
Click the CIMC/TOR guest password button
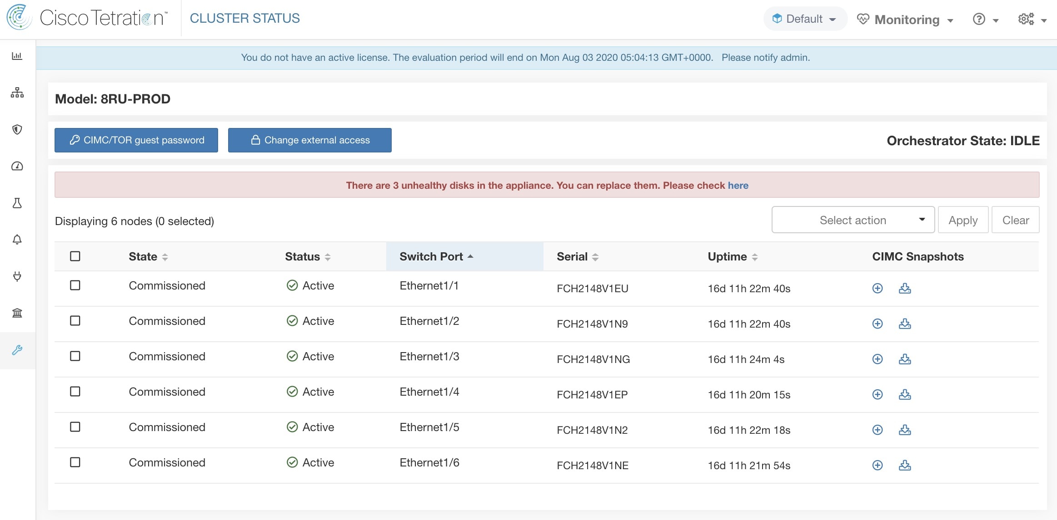coord(135,140)
